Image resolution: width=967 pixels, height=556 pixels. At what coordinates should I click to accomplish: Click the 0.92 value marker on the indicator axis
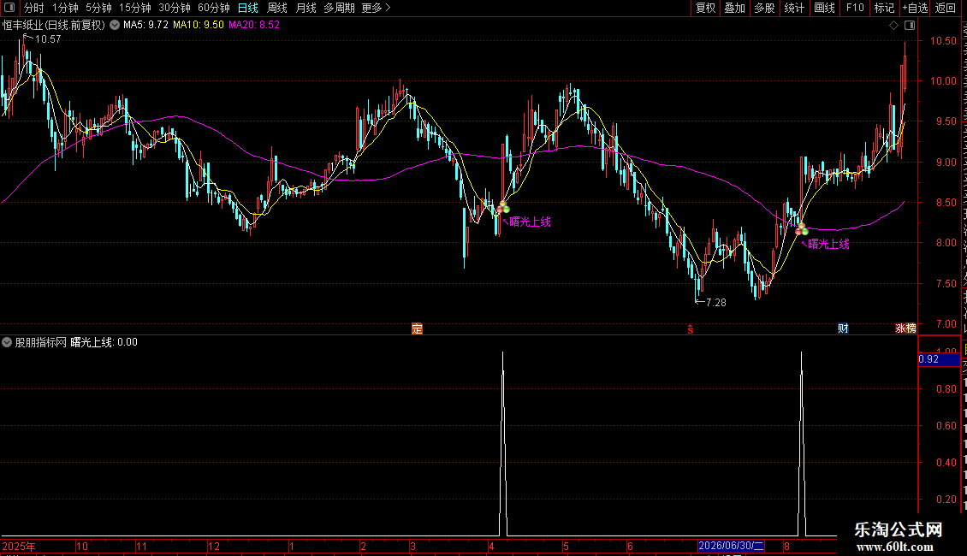coord(940,358)
